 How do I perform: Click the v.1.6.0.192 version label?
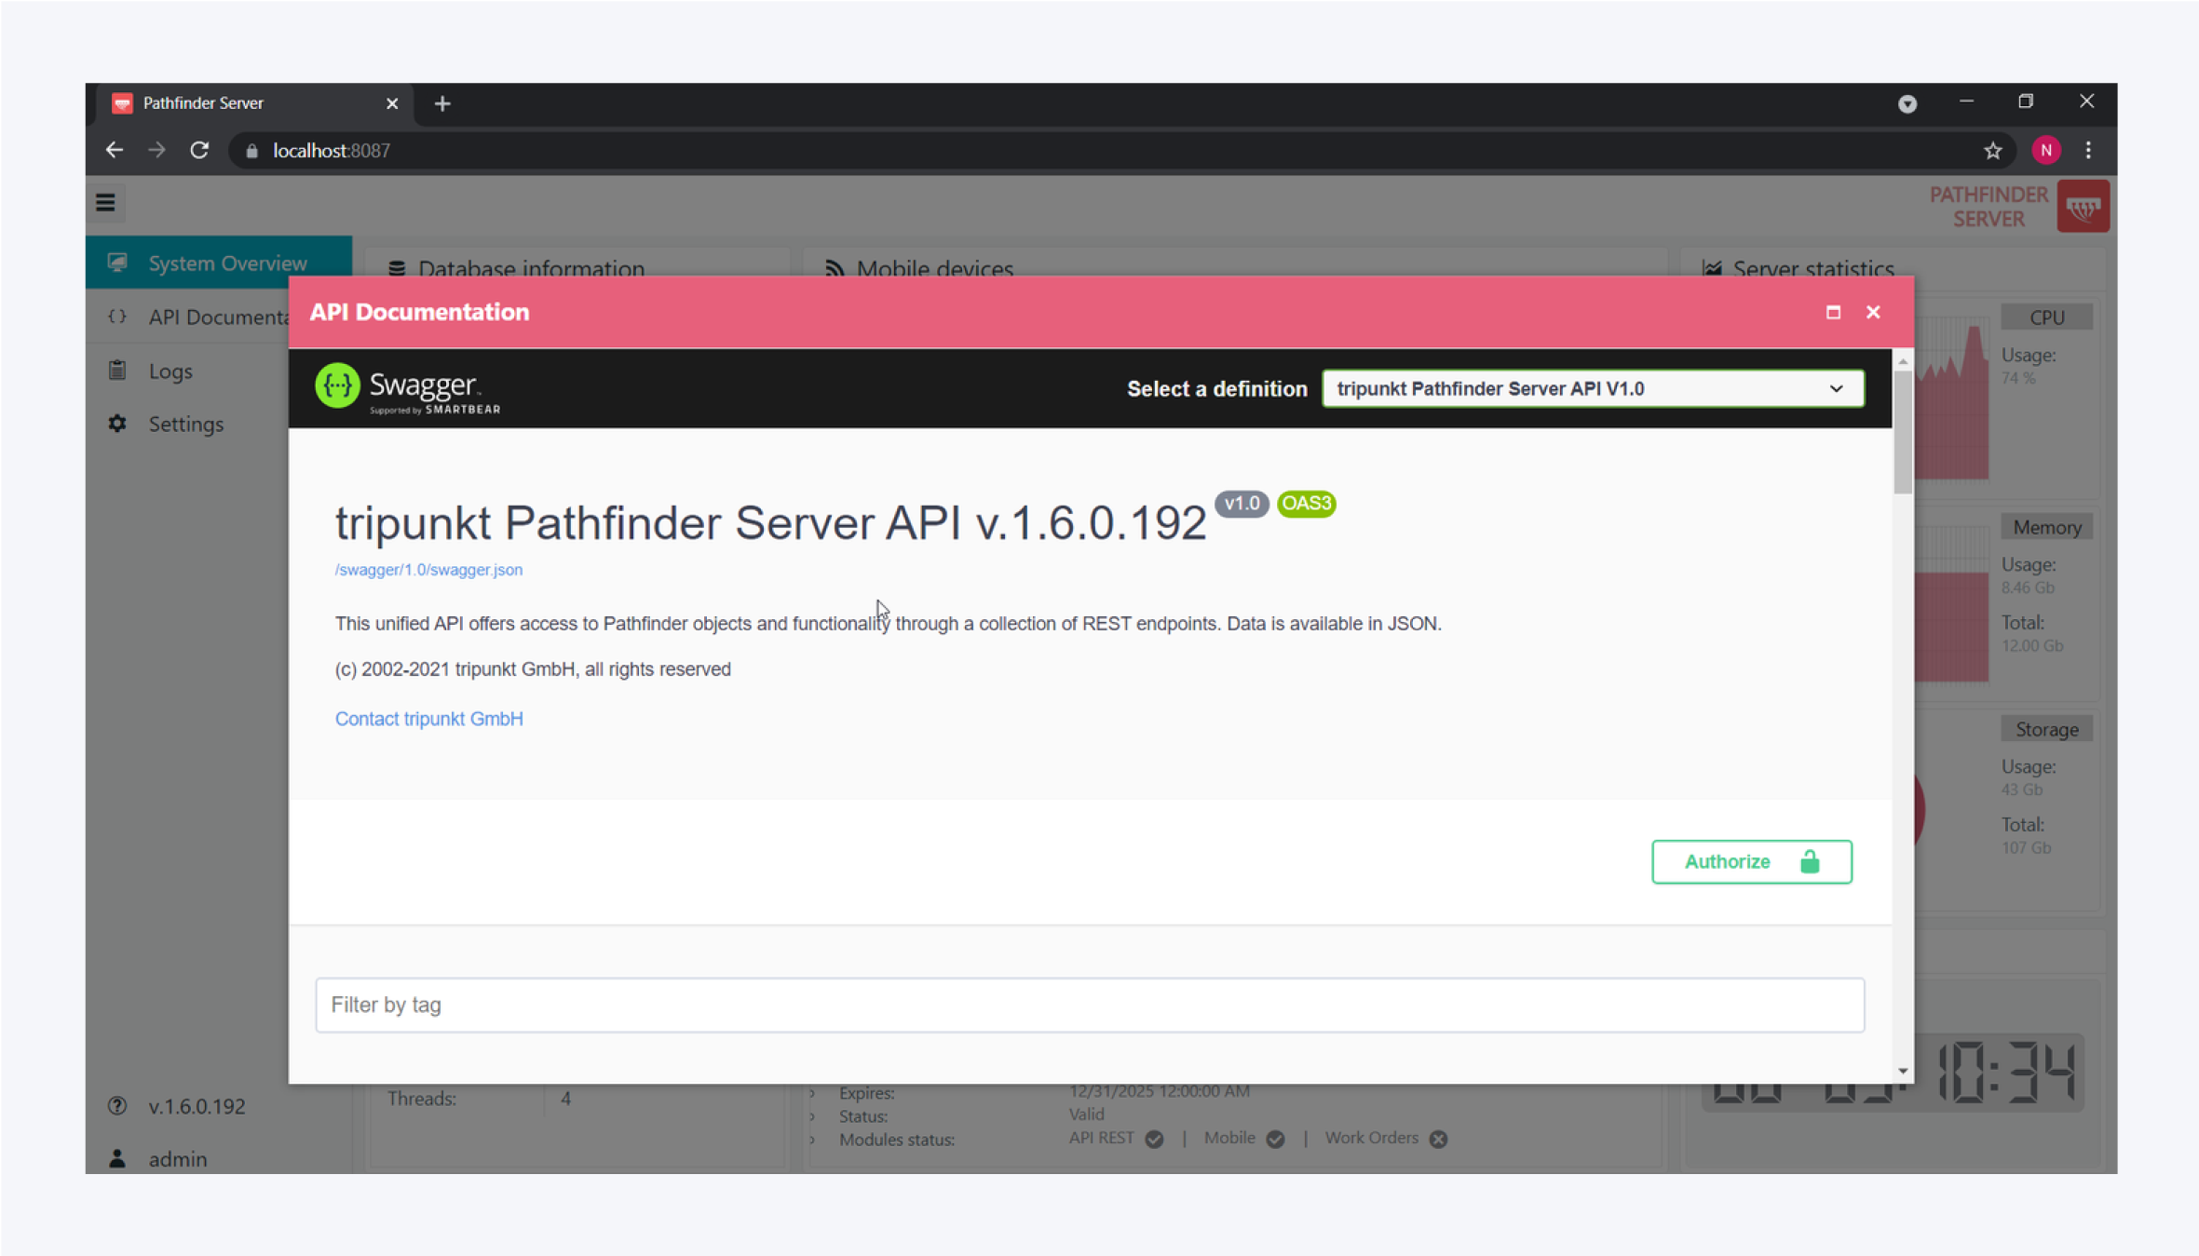coord(197,1105)
